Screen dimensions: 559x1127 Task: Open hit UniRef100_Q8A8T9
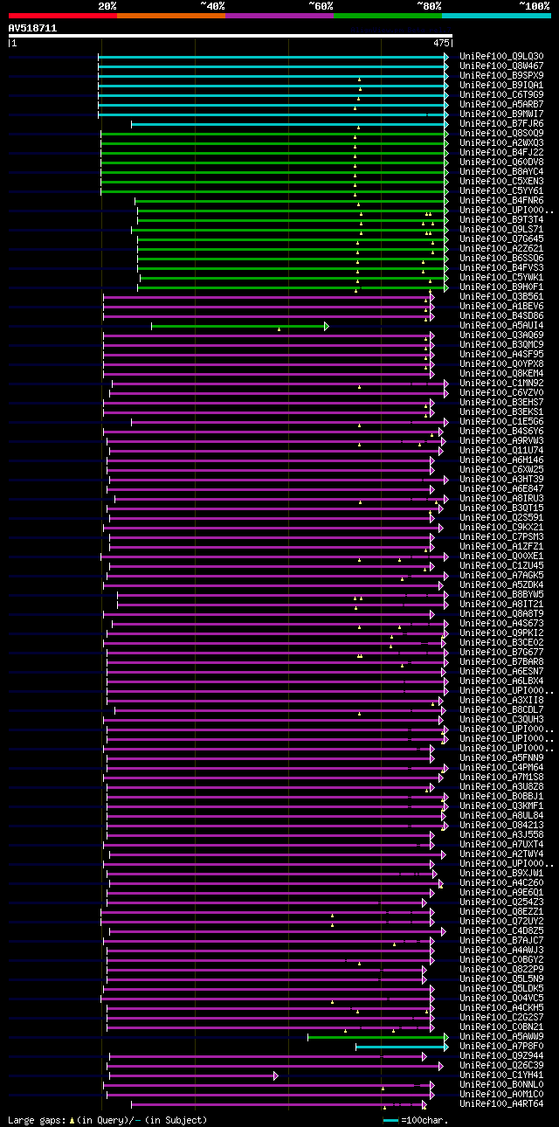click(x=501, y=614)
